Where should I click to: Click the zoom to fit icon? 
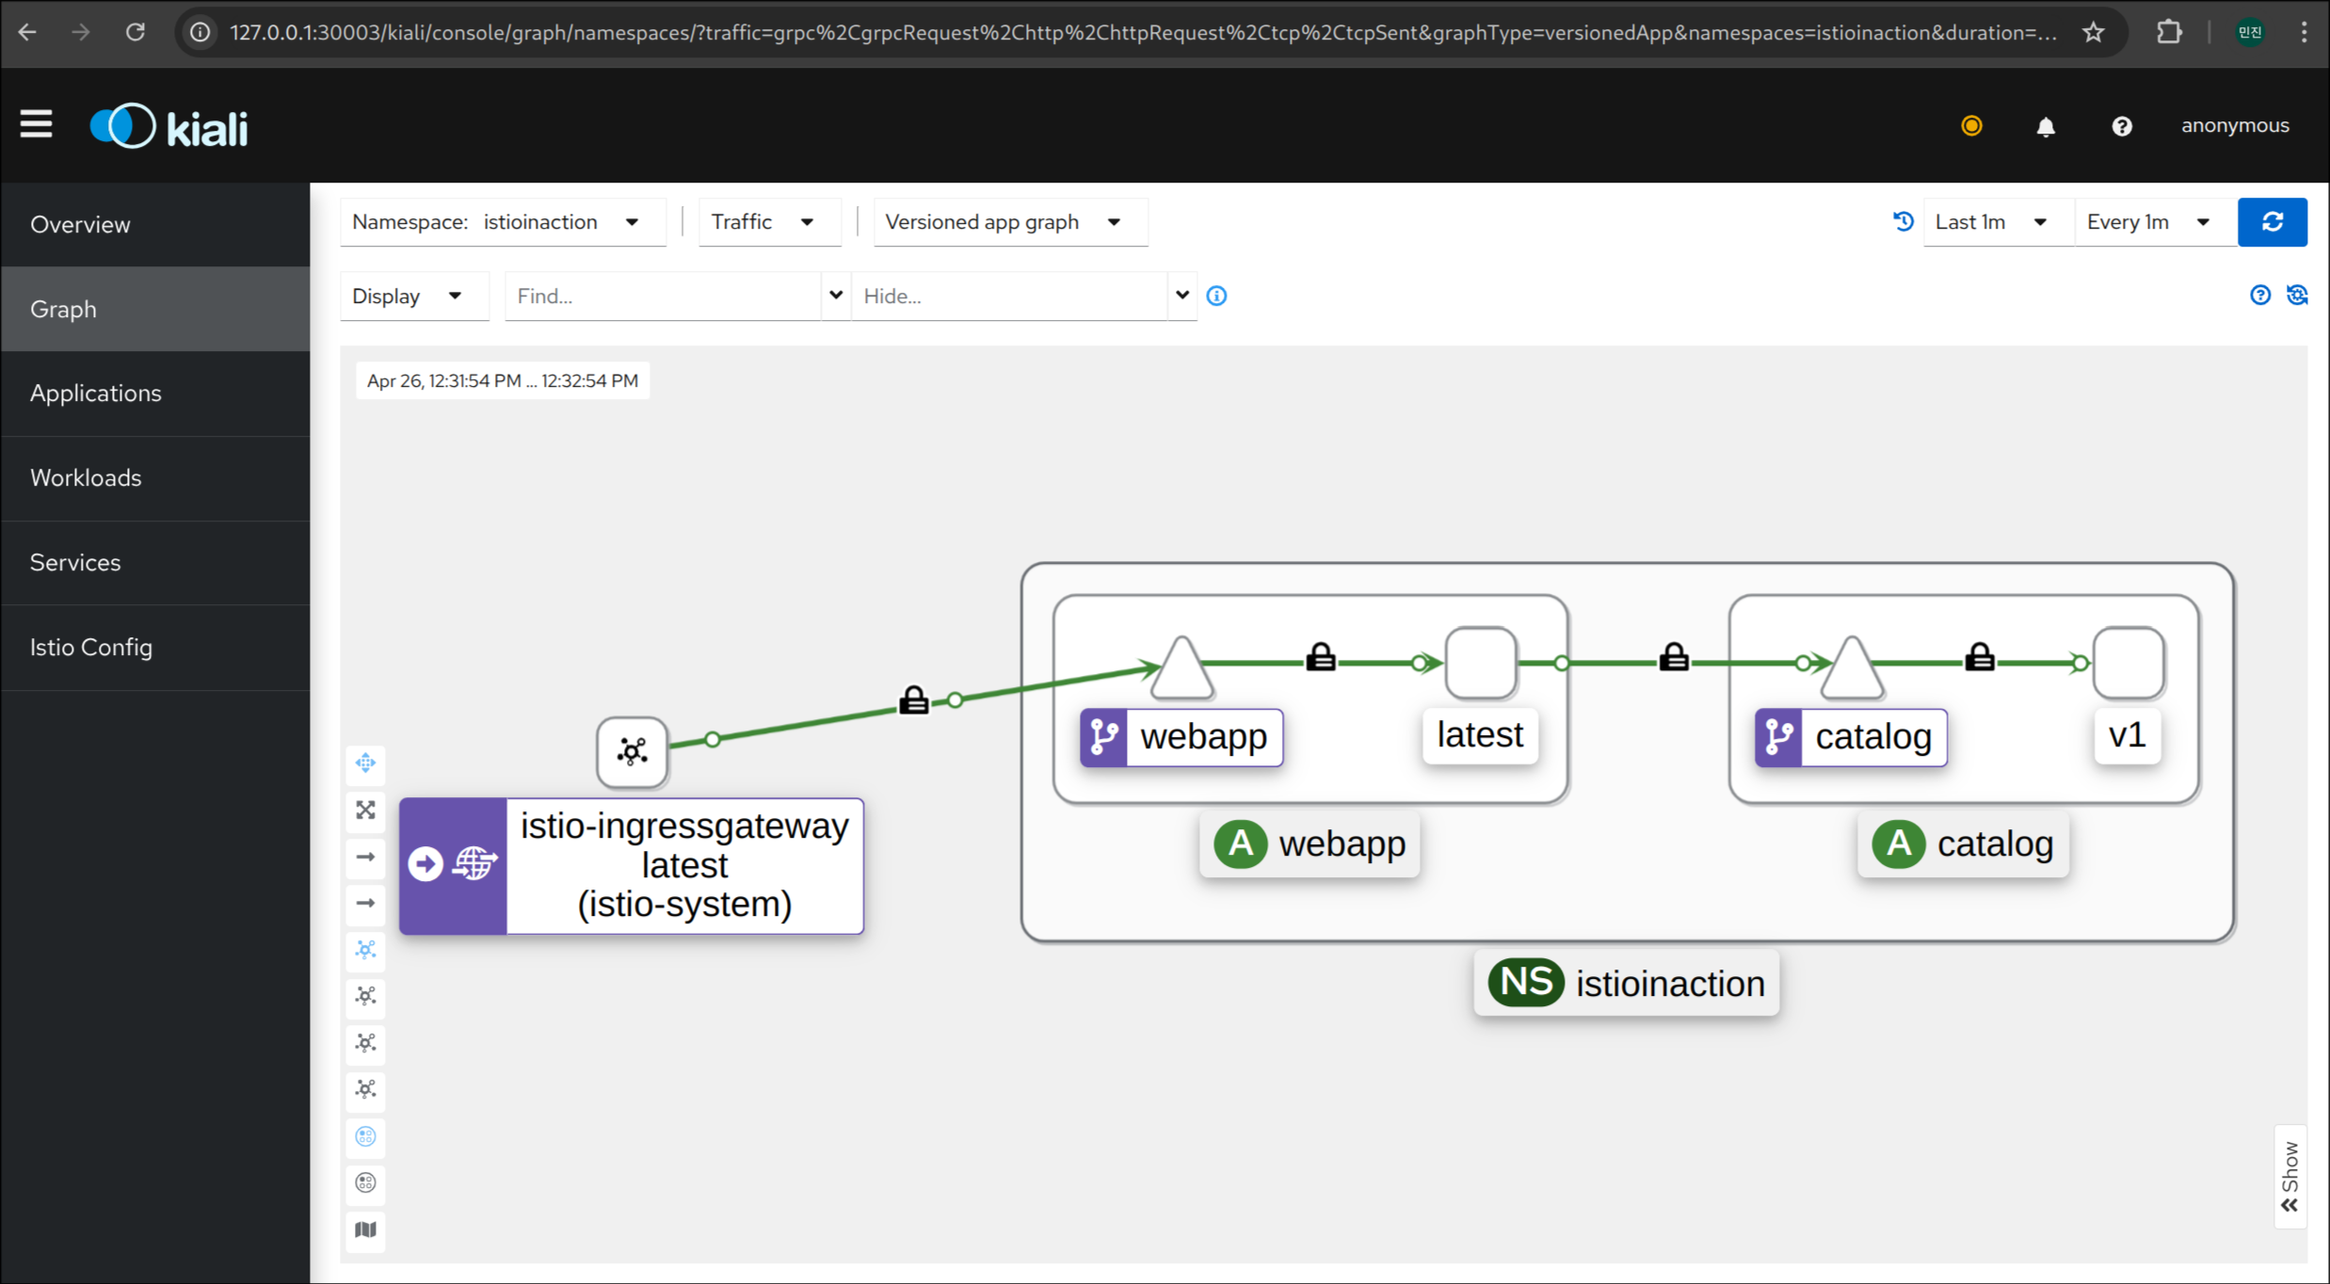(365, 810)
